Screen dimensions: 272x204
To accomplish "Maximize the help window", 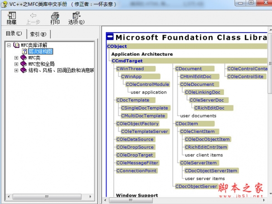I will [x=251, y=3].
